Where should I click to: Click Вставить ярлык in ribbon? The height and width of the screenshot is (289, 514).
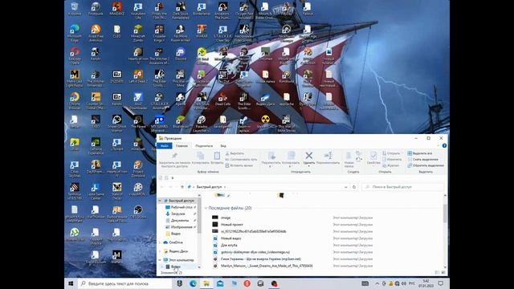click(x=239, y=165)
